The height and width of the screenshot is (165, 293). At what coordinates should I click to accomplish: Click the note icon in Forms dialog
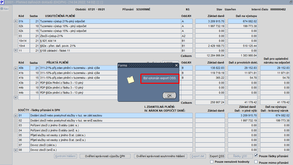(x=131, y=80)
